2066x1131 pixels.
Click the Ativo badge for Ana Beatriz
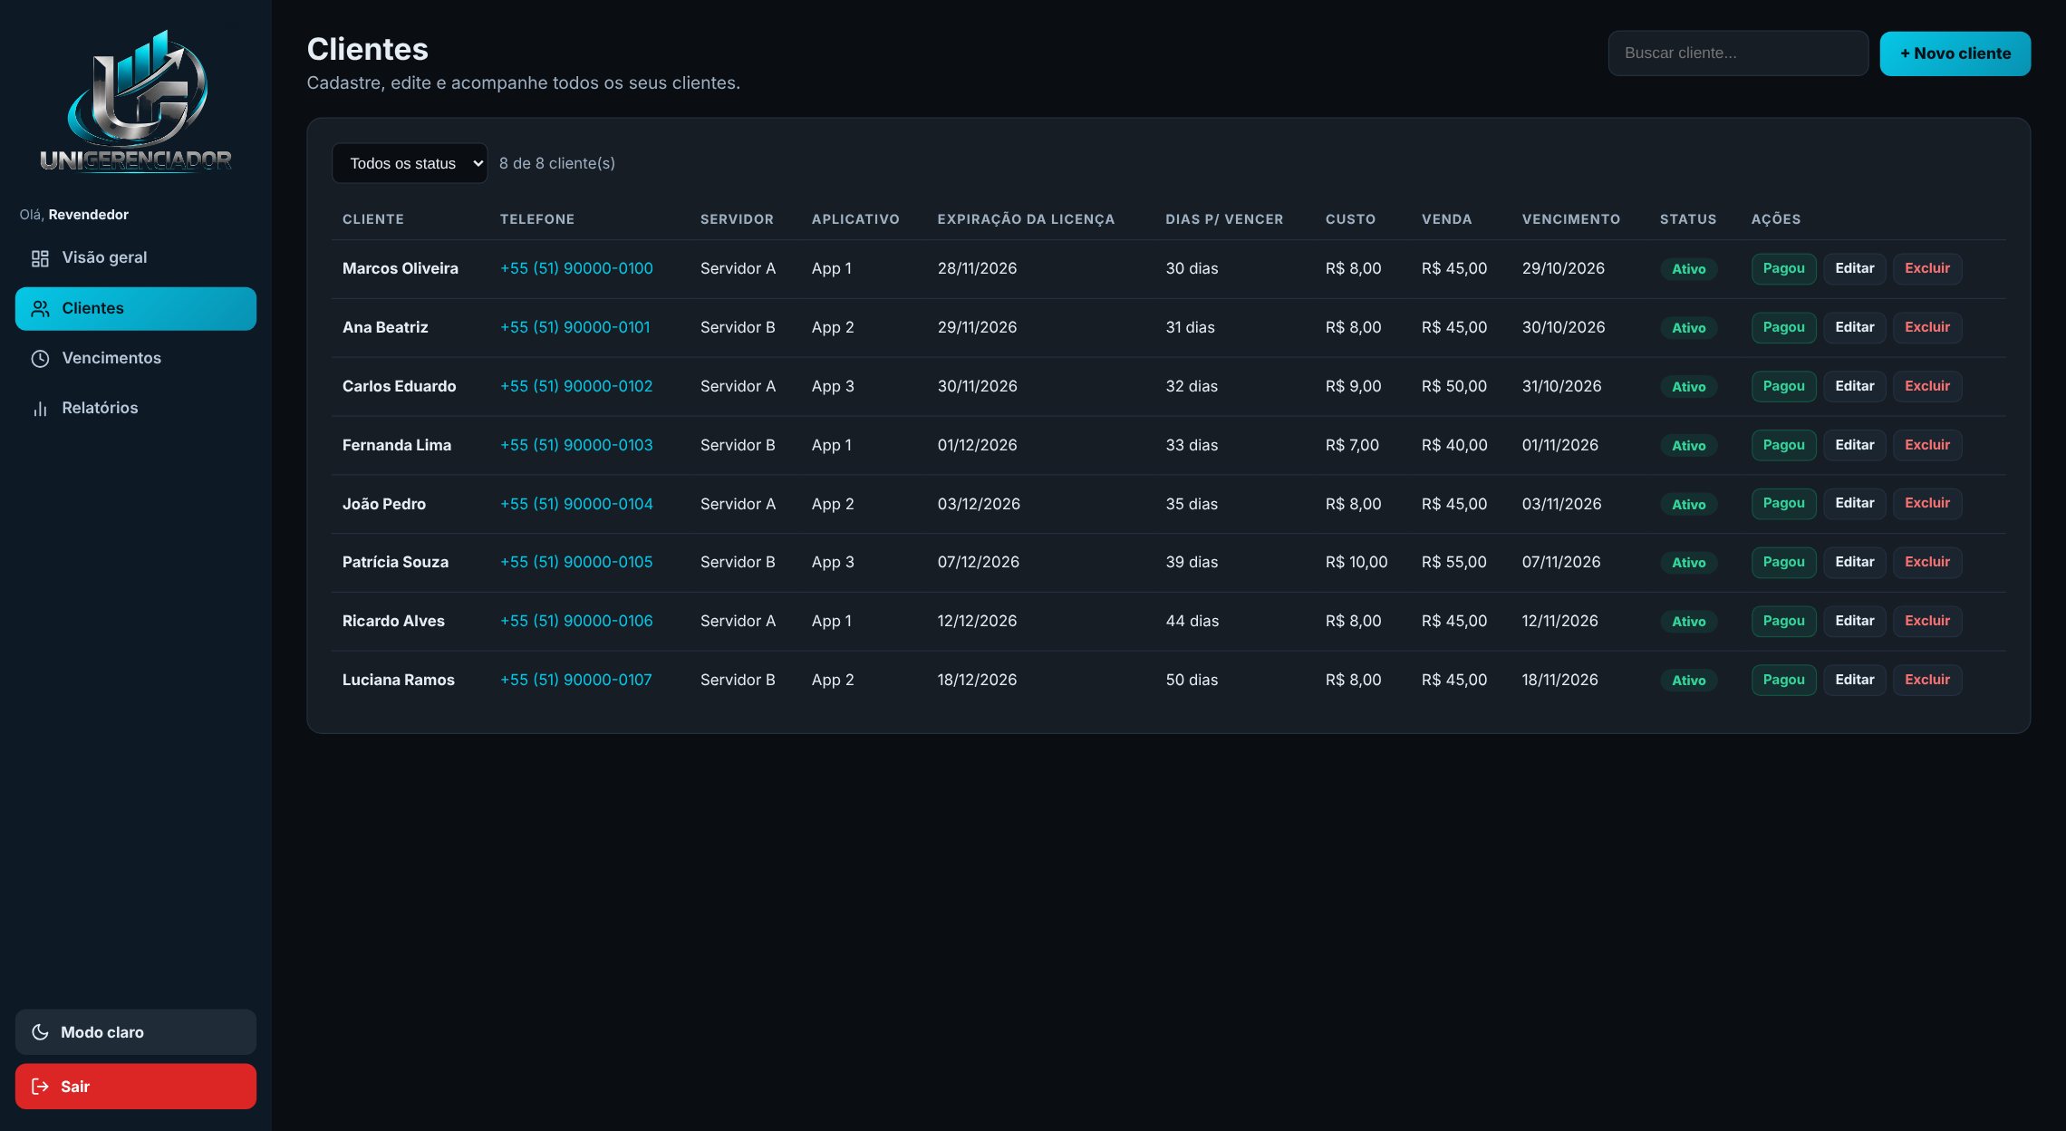tap(1688, 328)
